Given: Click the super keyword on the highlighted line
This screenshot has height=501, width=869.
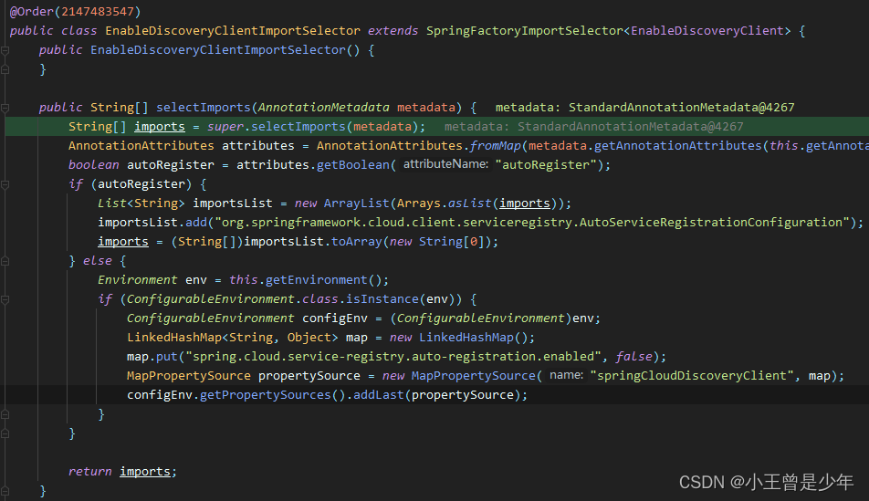Looking at the screenshot, I should (x=225, y=126).
